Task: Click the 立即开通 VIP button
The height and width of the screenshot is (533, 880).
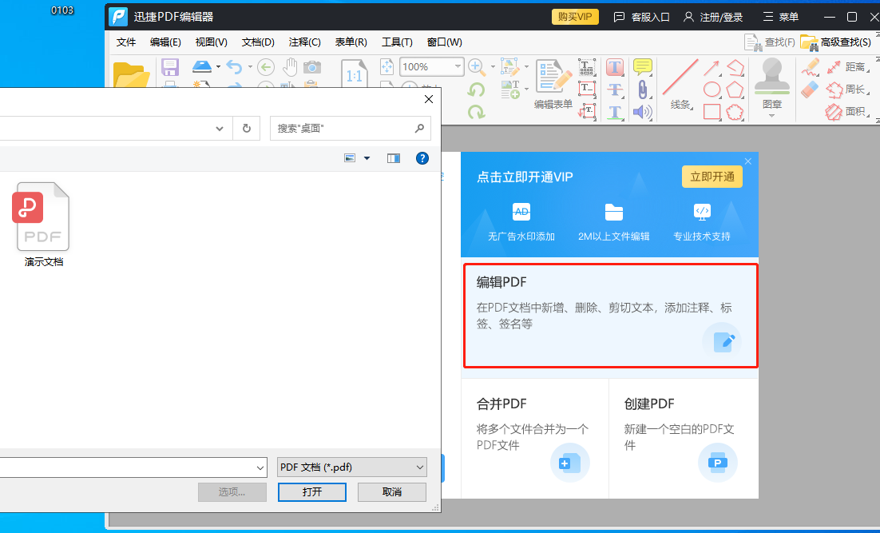Action: tap(712, 177)
